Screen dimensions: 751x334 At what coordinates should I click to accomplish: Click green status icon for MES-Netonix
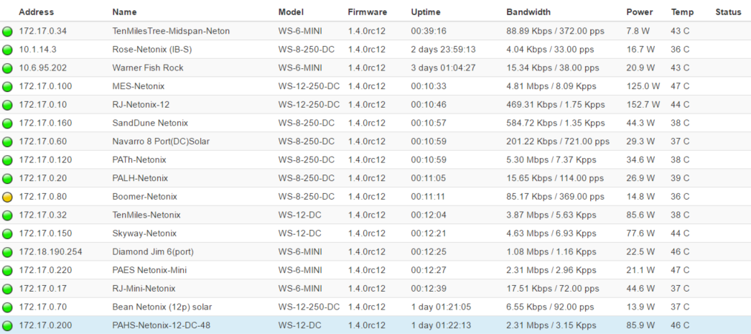click(8, 87)
